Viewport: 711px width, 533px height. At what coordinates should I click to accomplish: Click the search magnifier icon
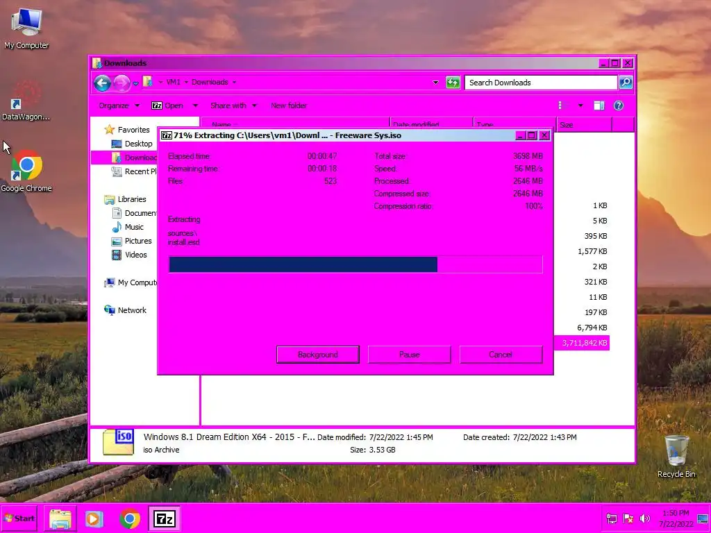pyautogui.click(x=626, y=82)
